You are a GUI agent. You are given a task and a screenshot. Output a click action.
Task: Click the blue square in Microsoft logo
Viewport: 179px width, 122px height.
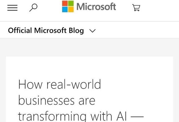click(65, 9)
